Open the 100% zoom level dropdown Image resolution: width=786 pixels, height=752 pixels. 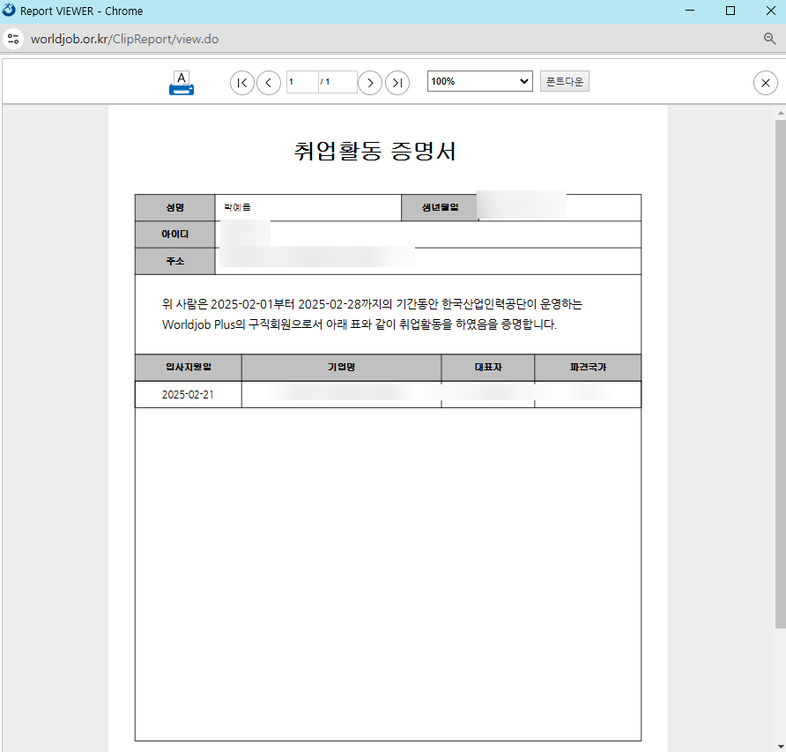click(x=479, y=81)
